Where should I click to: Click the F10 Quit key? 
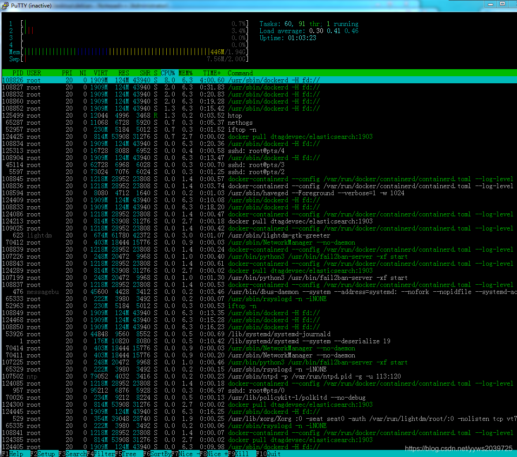[268, 454]
